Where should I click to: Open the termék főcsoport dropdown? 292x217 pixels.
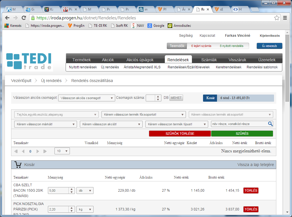tap(144, 114)
